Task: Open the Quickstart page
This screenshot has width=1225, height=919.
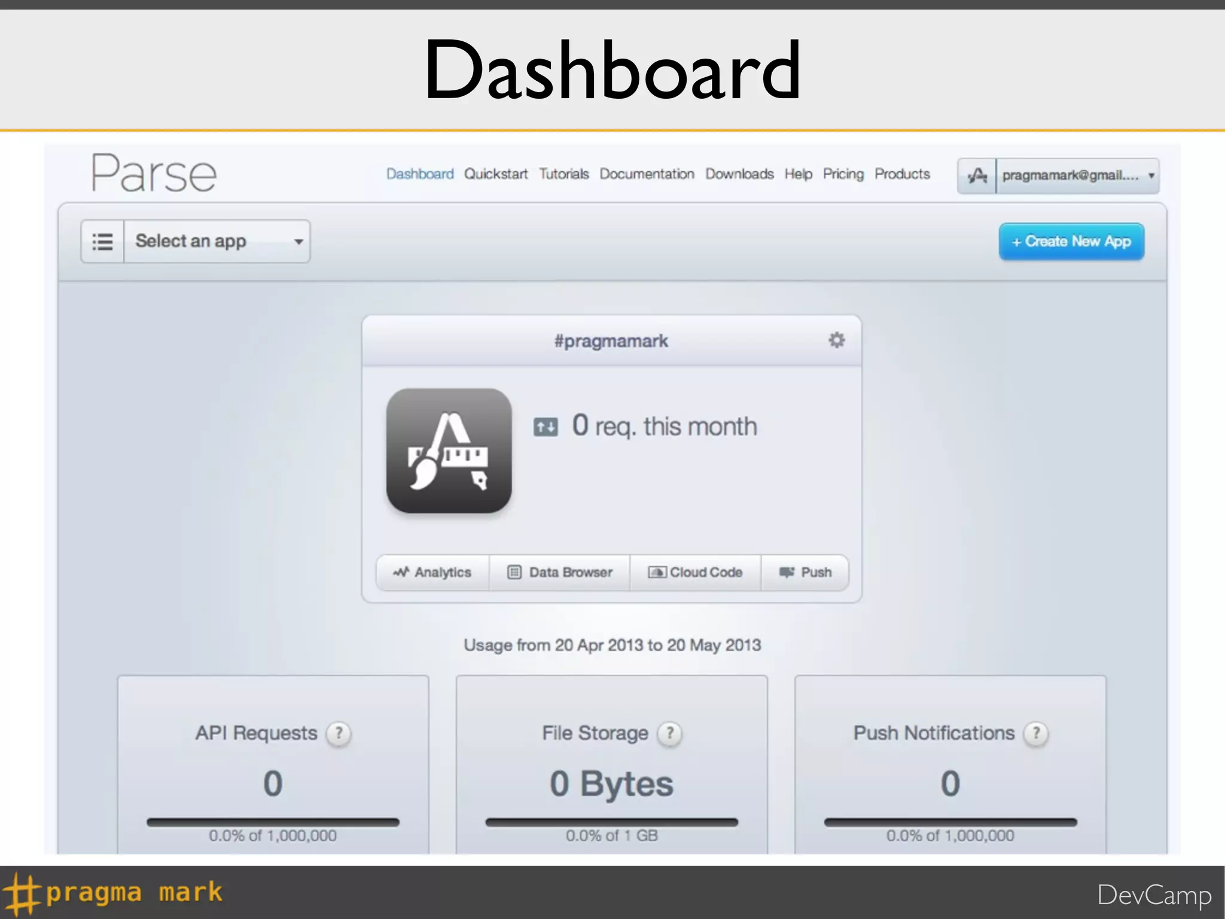Action: click(x=496, y=174)
